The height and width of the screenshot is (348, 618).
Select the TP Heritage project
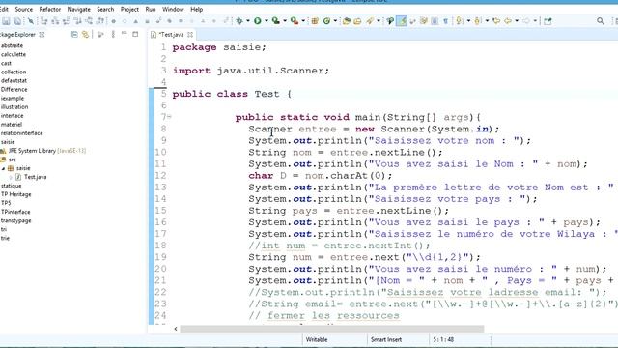coord(15,194)
